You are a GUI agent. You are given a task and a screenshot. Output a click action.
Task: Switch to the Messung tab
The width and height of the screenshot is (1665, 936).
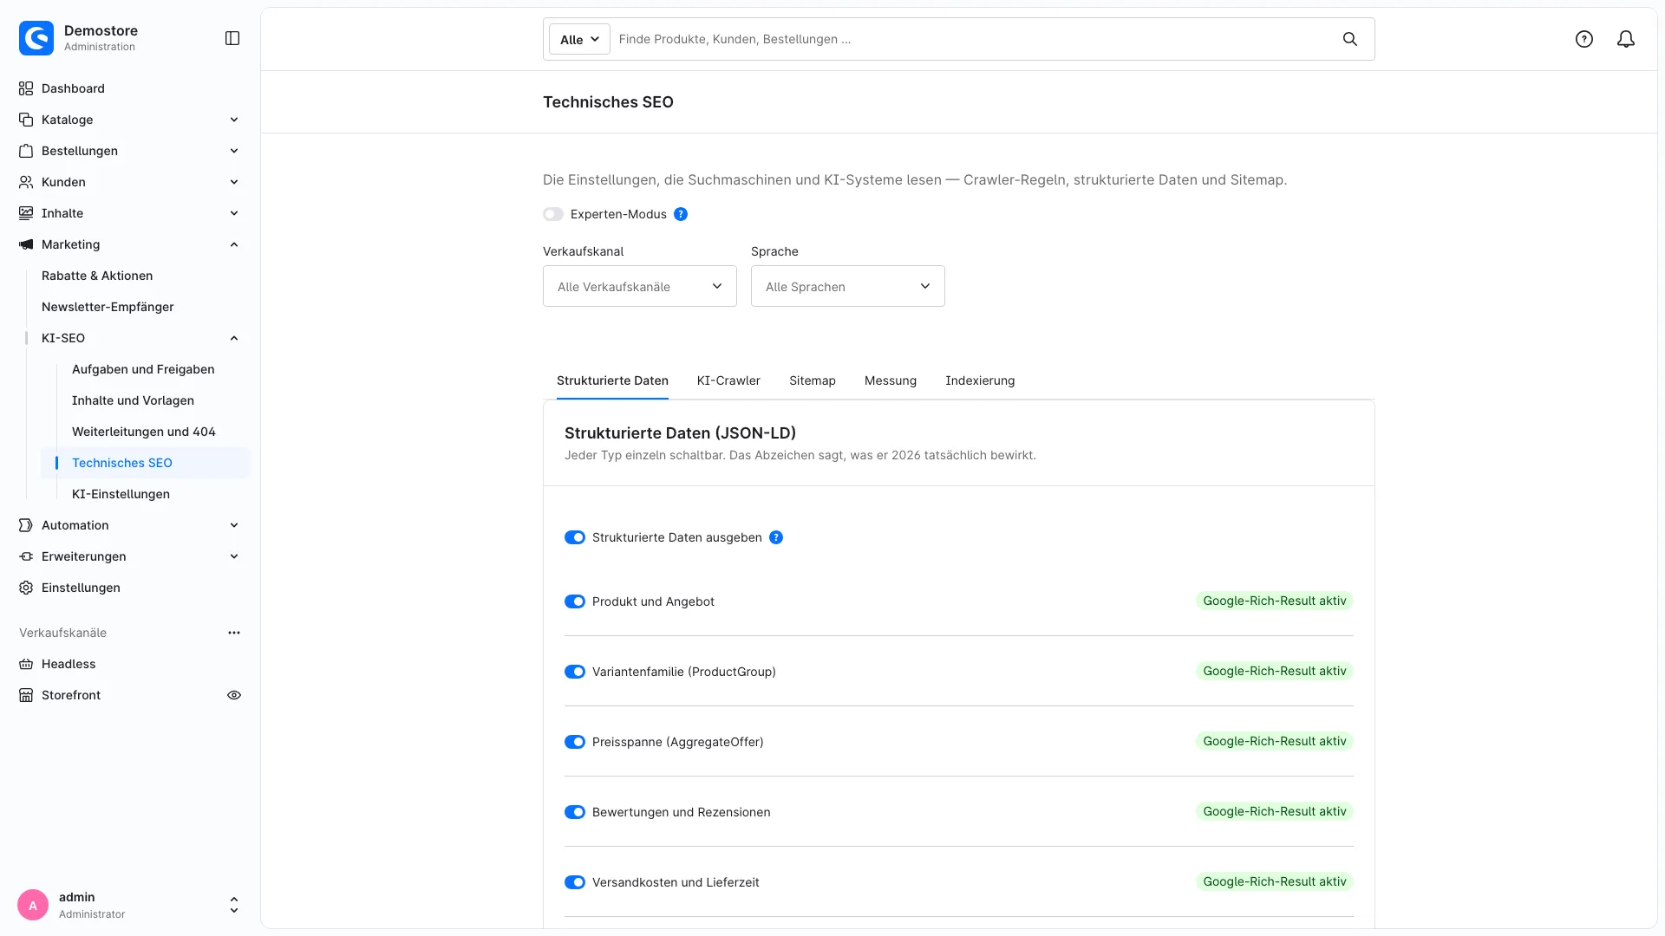(x=891, y=380)
